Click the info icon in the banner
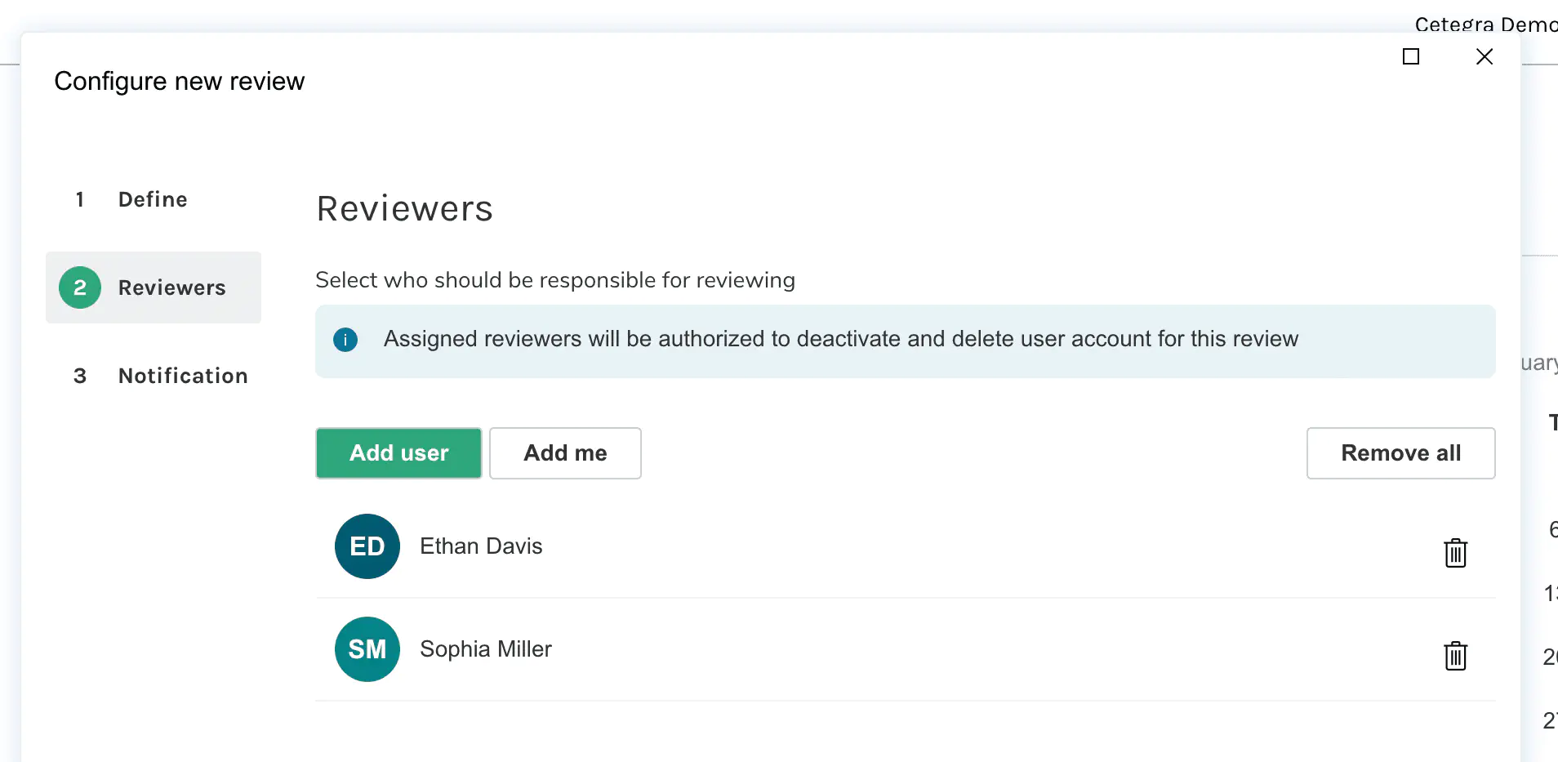Image resolution: width=1558 pixels, height=762 pixels. click(x=345, y=341)
